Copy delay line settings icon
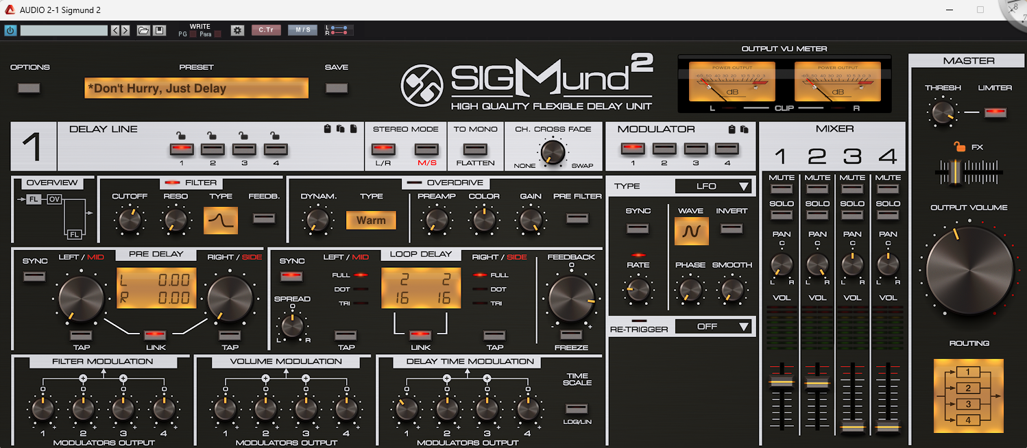 click(x=341, y=129)
